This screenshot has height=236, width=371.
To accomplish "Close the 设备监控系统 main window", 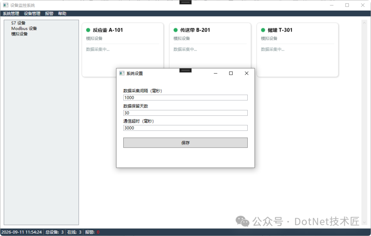I will pos(363,5).
